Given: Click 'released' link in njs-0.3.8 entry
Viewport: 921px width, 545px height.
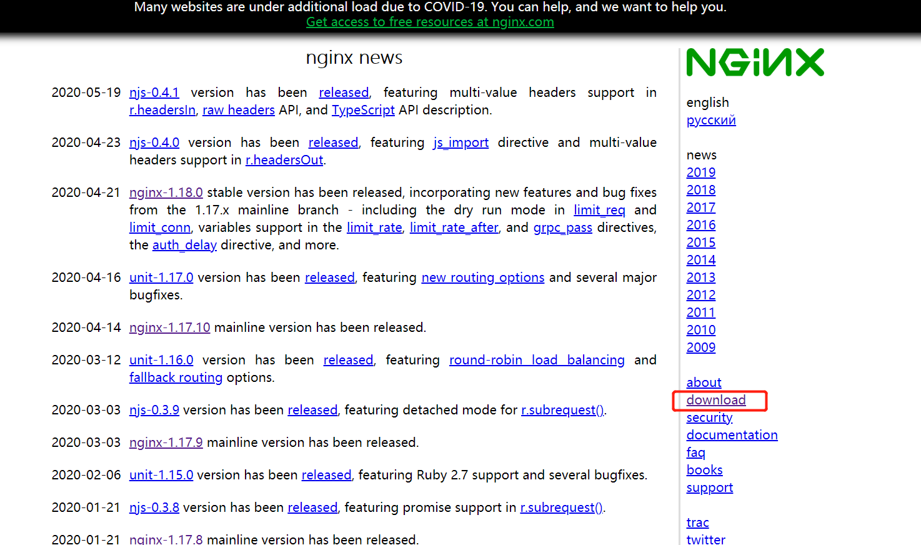Looking at the screenshot, I should point(312,507).
